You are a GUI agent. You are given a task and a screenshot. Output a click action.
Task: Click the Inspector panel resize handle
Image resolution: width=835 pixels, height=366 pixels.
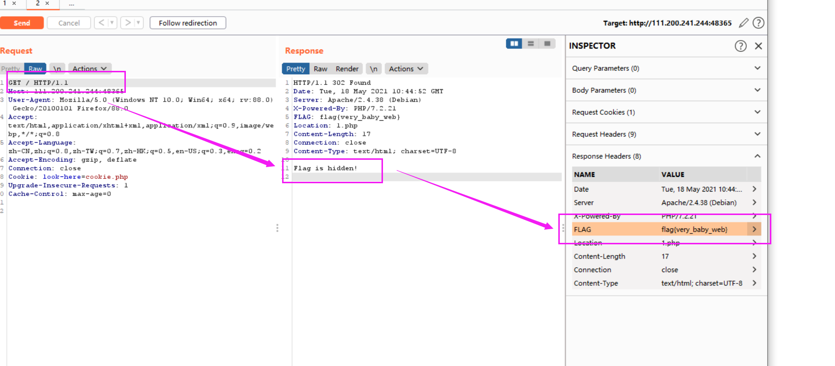click(563, 228)
